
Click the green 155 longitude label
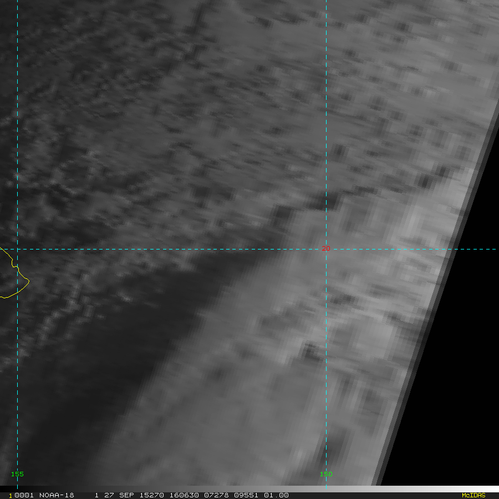tap(18, 474)
